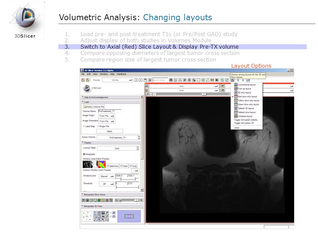
Task: Open the Window menu
Action: 104,74
